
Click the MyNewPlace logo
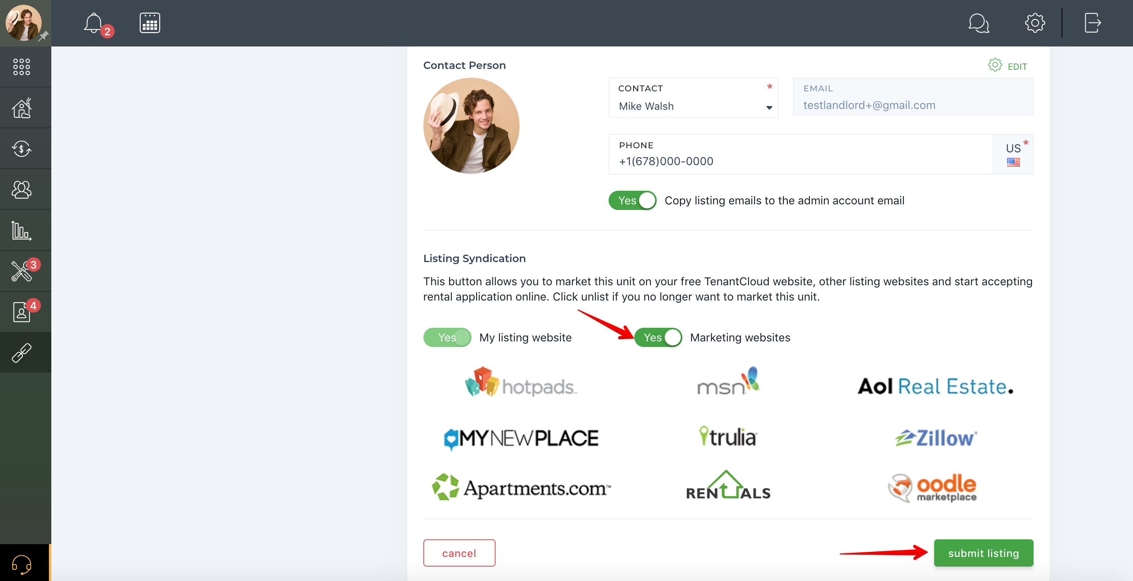click(521, 439)
